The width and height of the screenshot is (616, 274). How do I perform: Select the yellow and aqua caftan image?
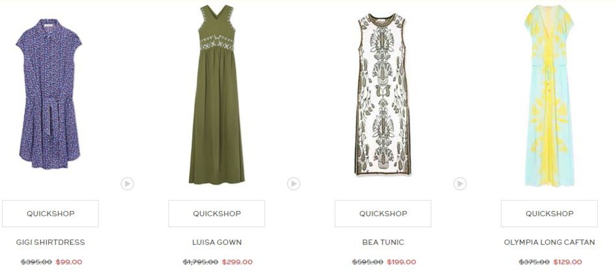pos(549,95)
